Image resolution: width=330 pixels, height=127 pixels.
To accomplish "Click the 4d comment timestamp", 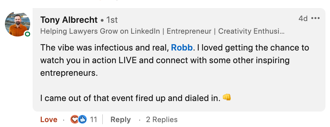I will [303, 19].
